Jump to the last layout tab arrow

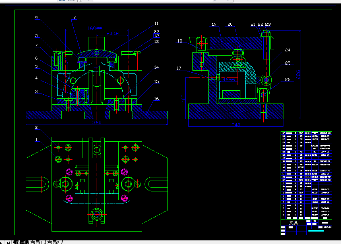(x=8, y=242)
